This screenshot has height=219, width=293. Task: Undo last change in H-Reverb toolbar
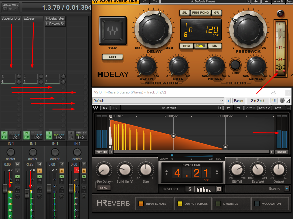click(x=105, y=108)
